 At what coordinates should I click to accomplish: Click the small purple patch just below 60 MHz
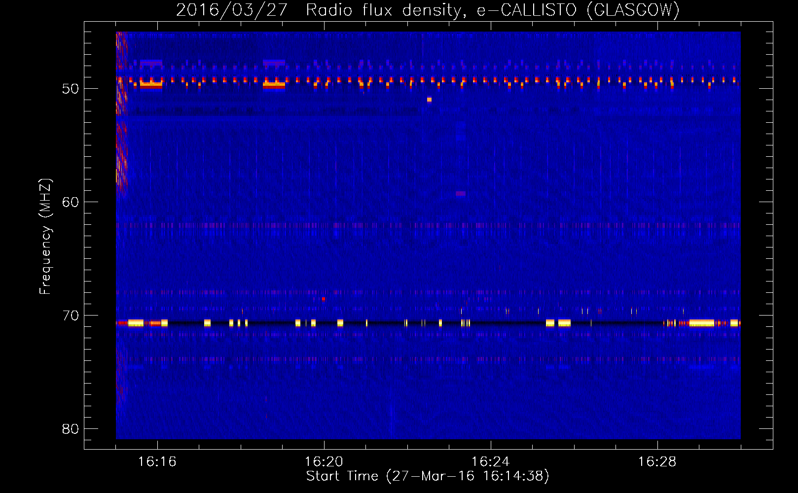click(x=461, y=194)
